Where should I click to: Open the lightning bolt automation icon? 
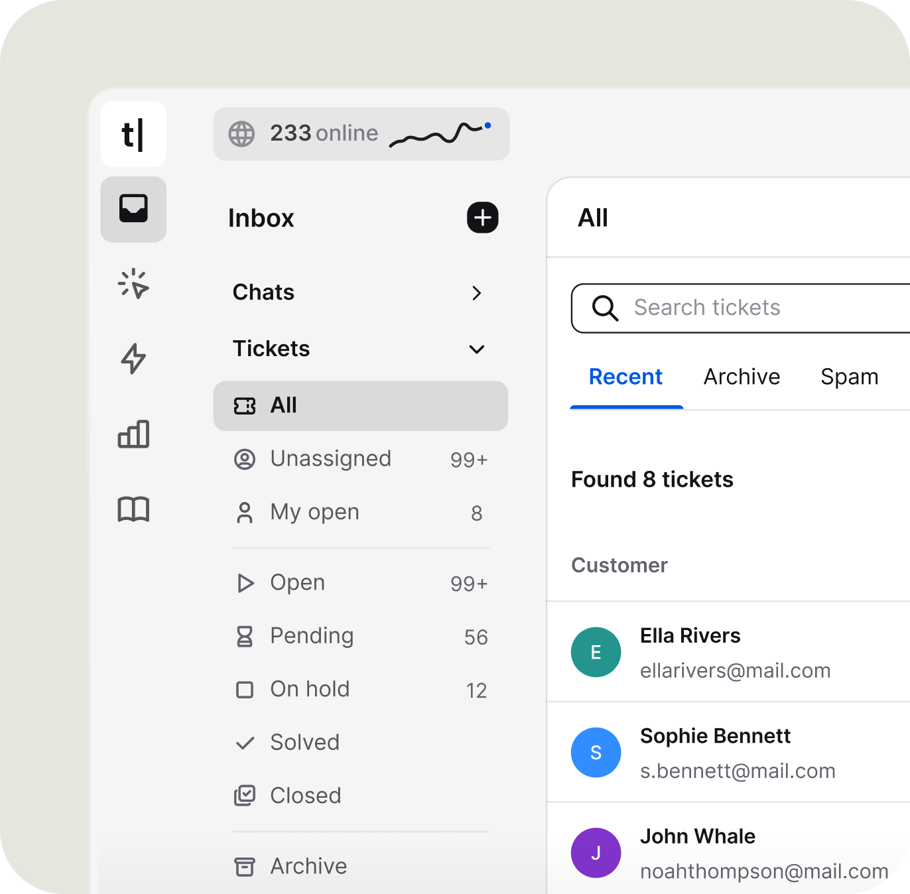(133, 359)
